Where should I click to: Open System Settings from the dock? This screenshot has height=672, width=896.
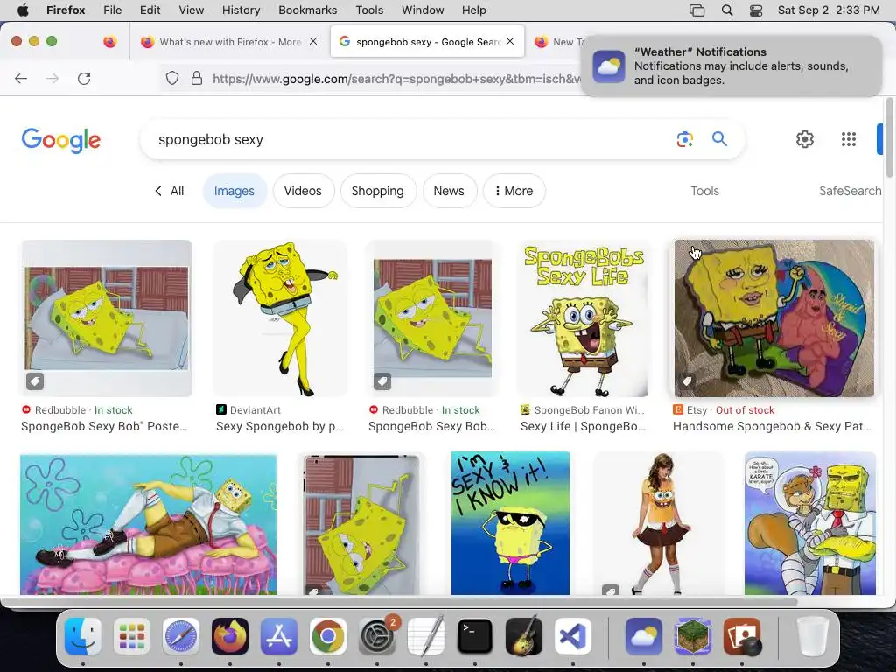click(x=376, y=636)
